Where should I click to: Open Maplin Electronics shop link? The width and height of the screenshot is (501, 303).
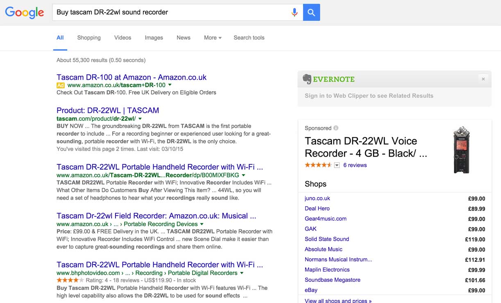click(x=327, y=270)
